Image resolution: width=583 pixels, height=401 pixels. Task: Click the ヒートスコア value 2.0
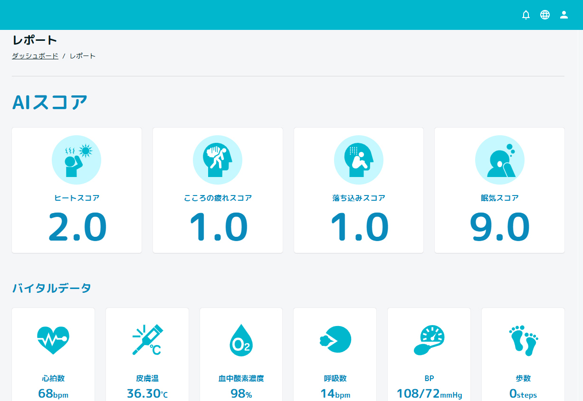[77, 227]
